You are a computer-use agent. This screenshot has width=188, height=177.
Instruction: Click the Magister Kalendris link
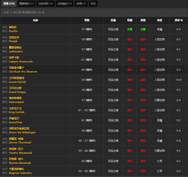(20, 173)
